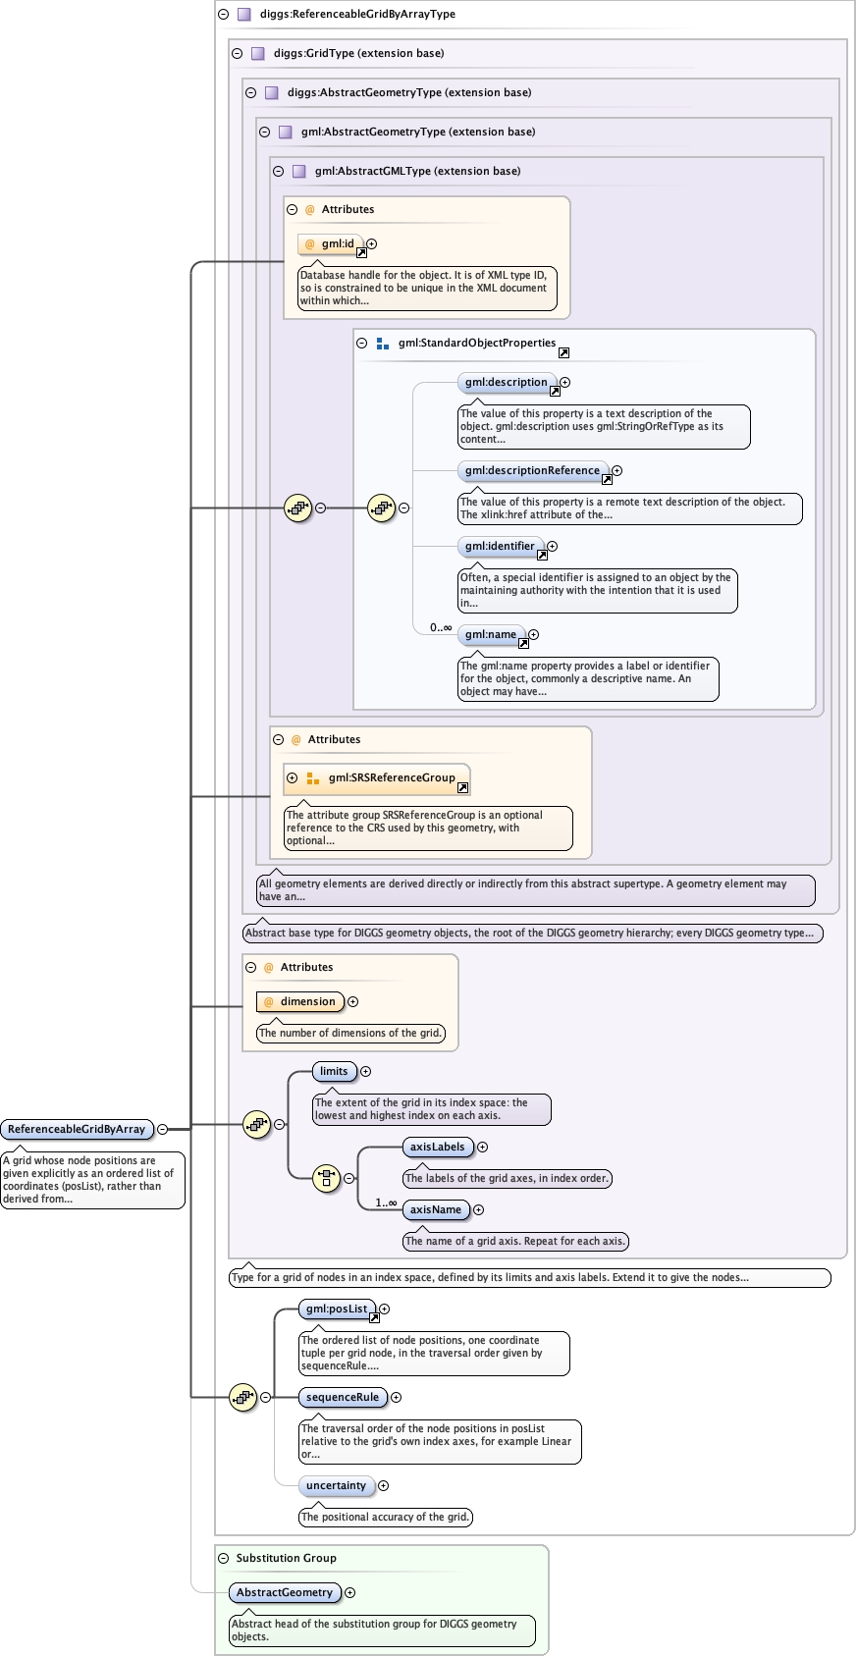Viewport: 857px width, 1657px height.
Task: Click "The labels of the grid axes, in index order."
Action: coord(508,1179)
